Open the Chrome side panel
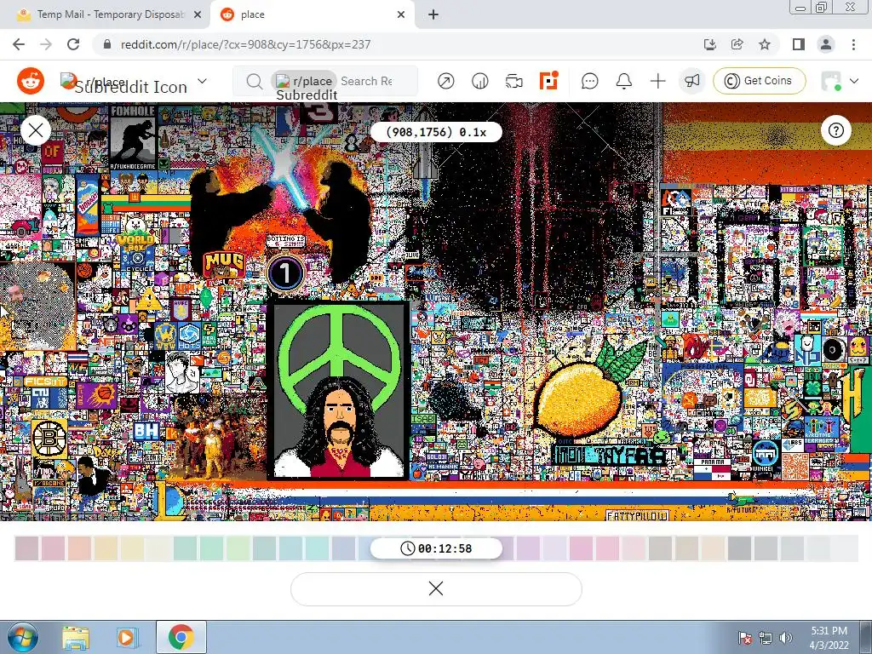The width and height of the screenshot is (872, 654). click(799, 44)
